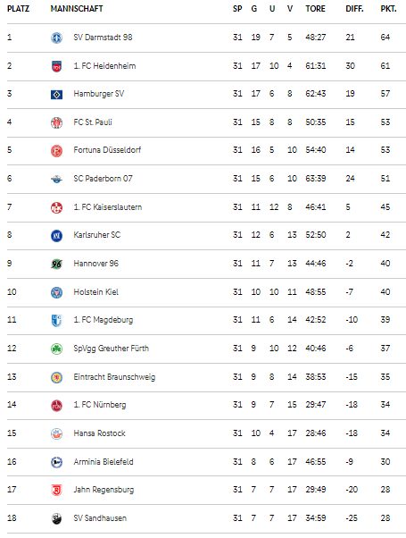Click the Eintracht Braunschweig lion crest
The image size is (406, 538).
coord(56,377)
